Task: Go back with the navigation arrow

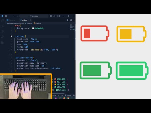Action: (14, 16)
